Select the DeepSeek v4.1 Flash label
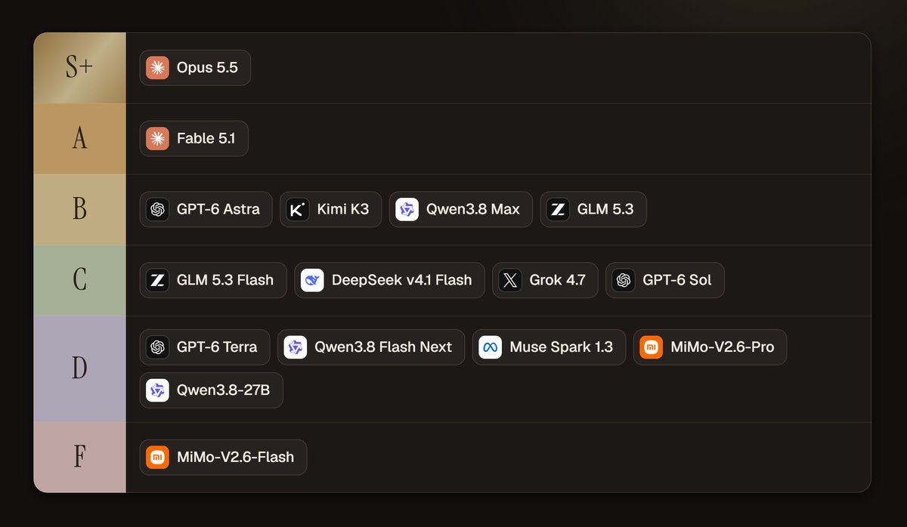The width and height of the screenshot is (907, 527). pos(402,280)
